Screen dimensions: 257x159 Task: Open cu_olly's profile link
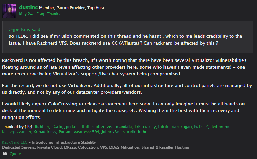click(149, 127)
